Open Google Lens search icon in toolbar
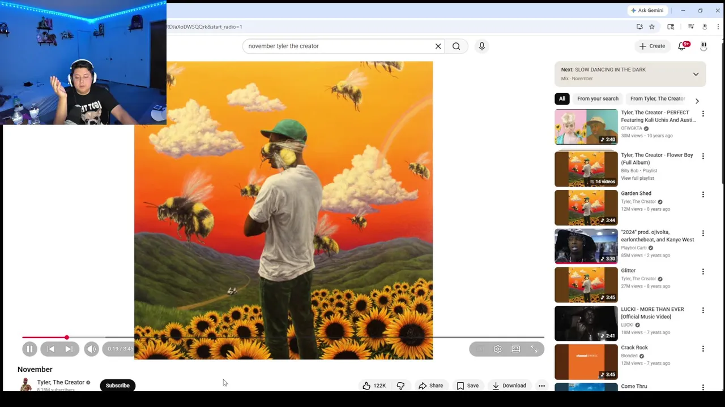 coord(671,27)
